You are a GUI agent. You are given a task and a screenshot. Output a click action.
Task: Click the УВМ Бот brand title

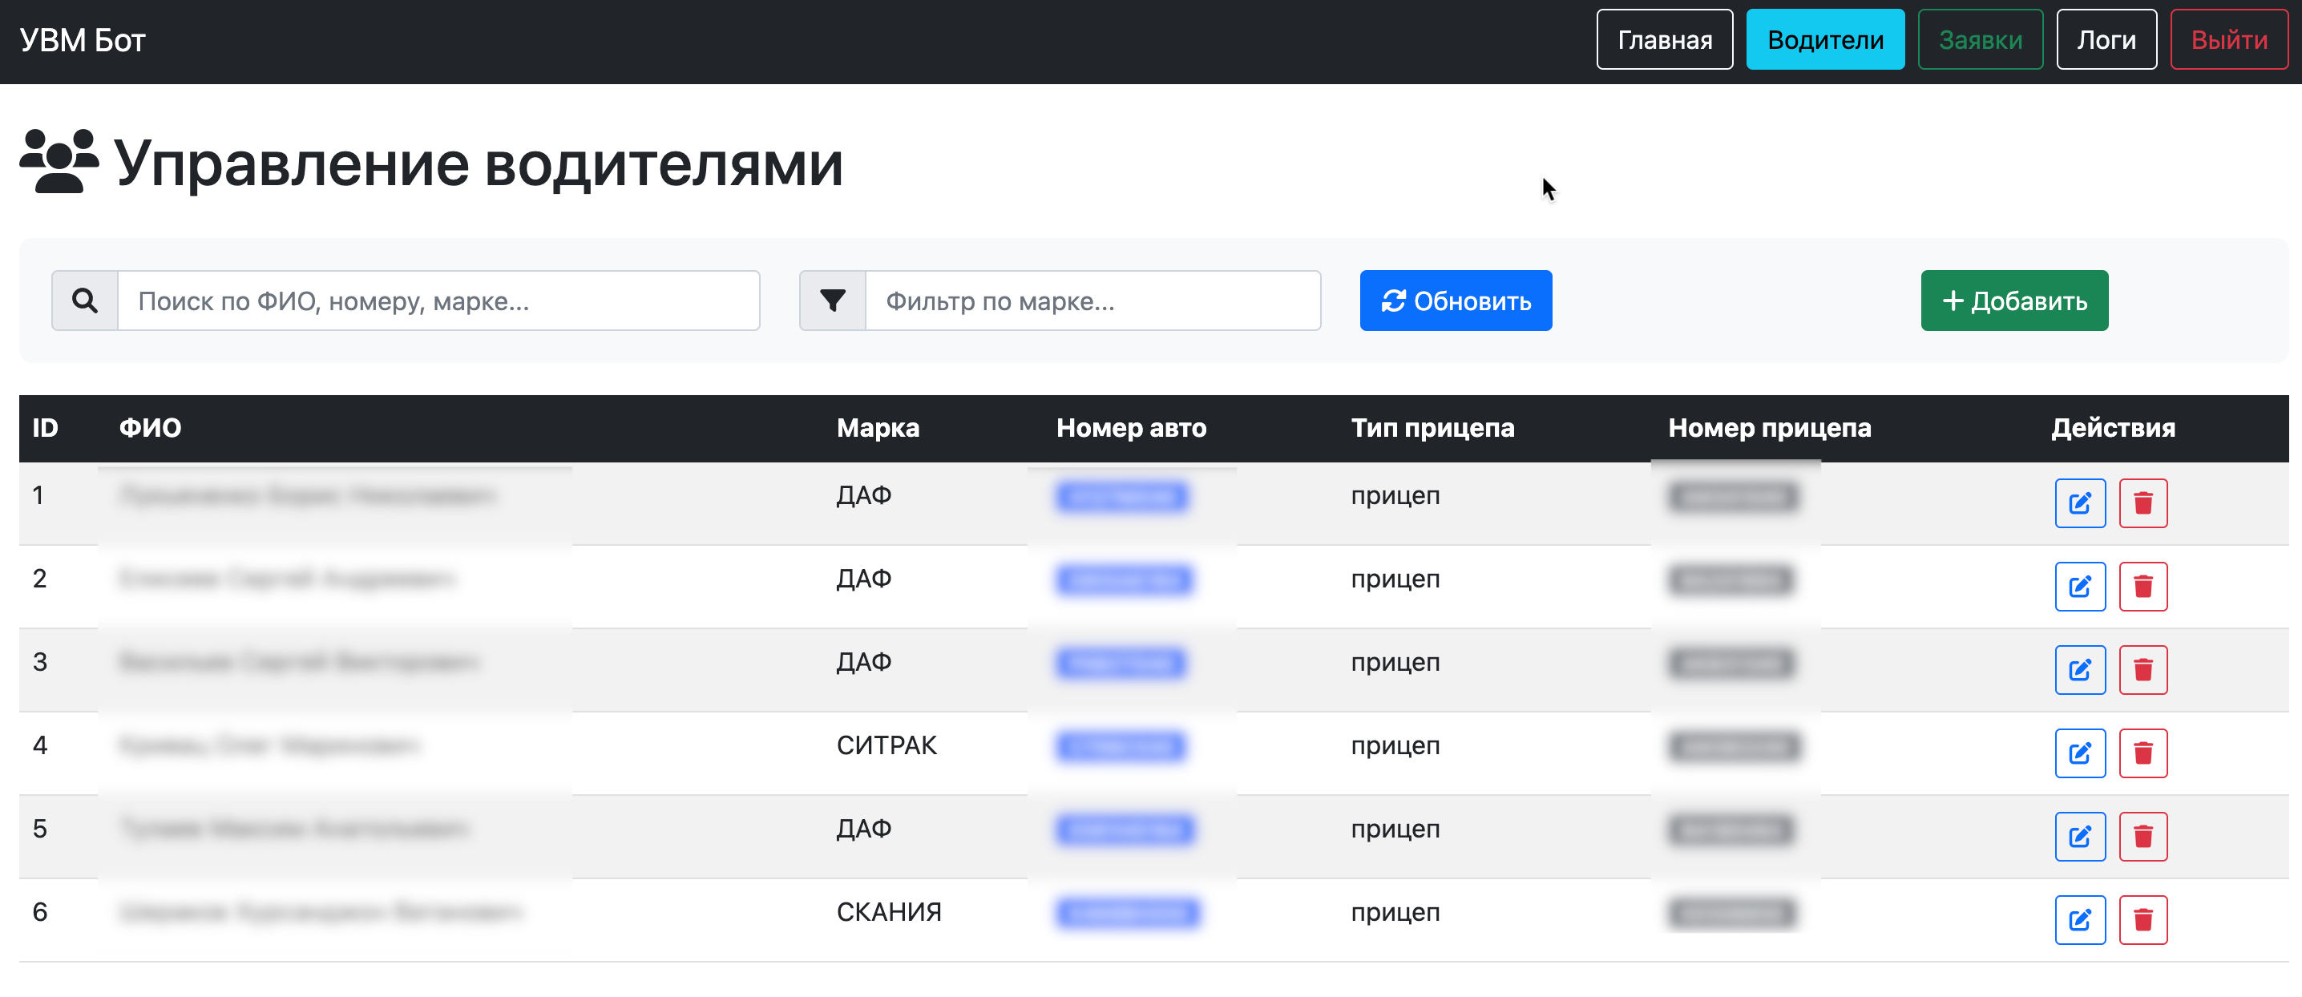[83, 40]
